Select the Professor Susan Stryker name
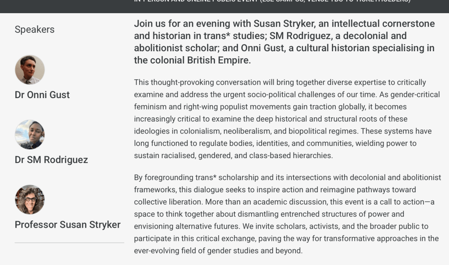 click(68, 225)
